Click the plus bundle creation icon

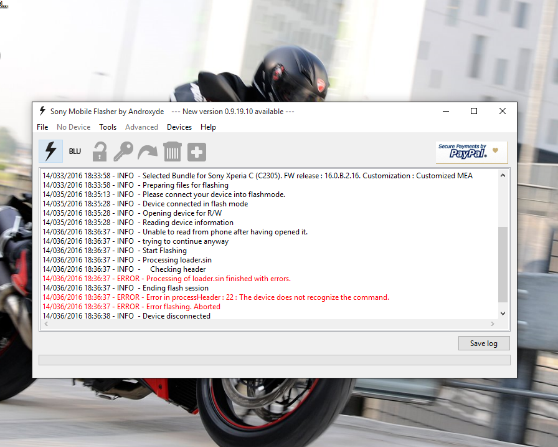tap(197, 152)
